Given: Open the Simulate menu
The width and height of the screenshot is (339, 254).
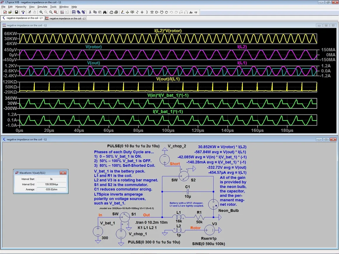Looking at the screenshot, I should 43,7.
